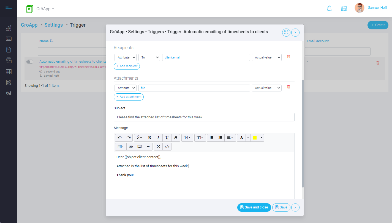
Task: Delete the client.email recipient row
Action: pyautogui.click(x=288, y=56)
